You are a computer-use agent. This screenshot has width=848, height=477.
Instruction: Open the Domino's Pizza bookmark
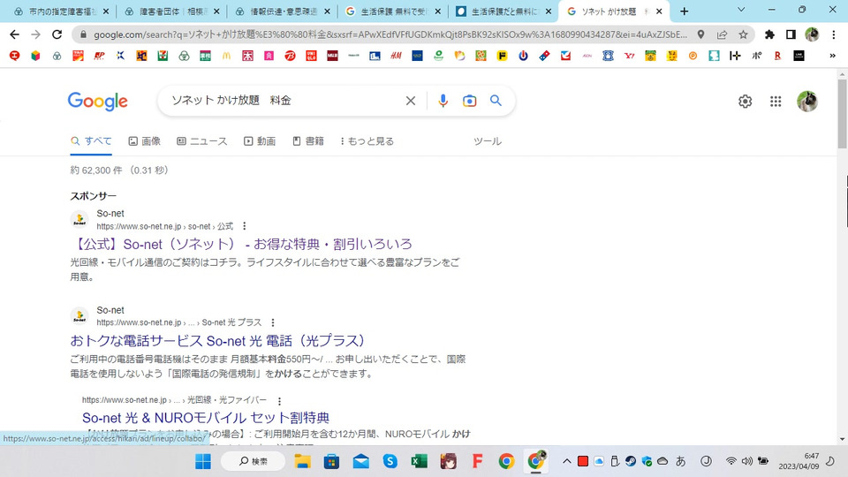(x=545, y=56)
